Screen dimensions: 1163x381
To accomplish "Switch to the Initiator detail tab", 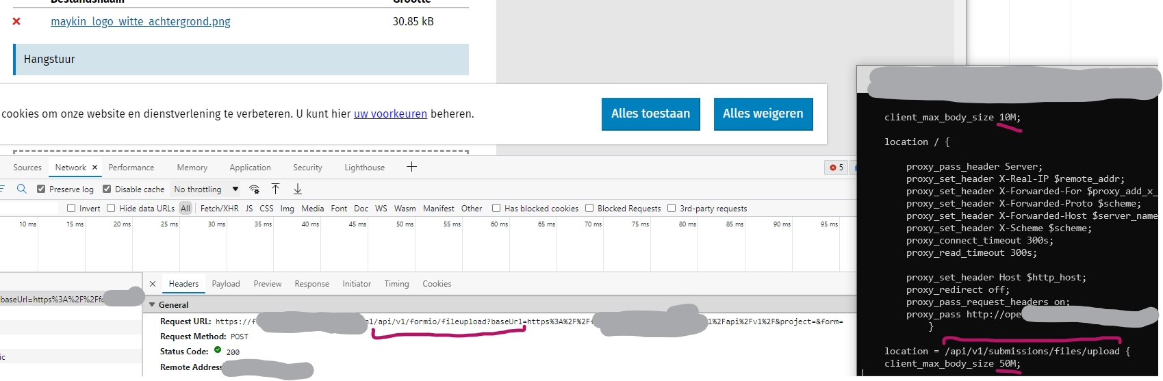I will 357,284.
